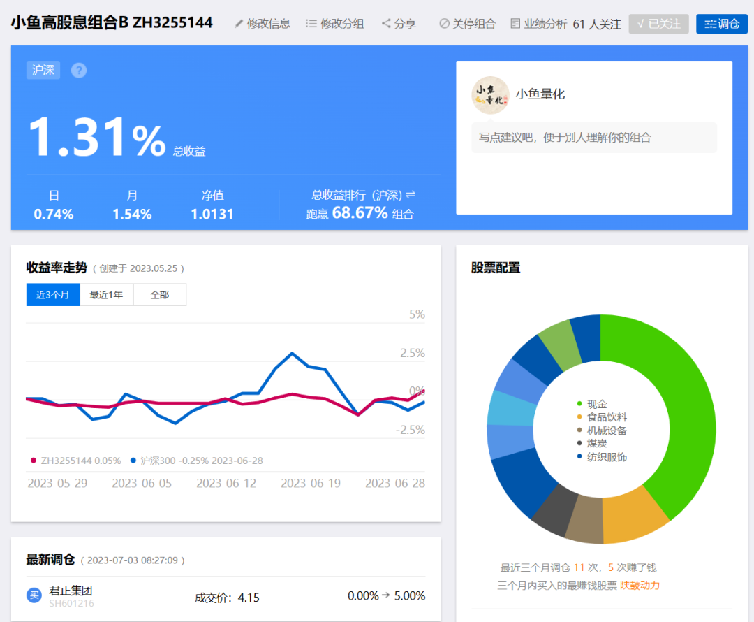Screen dimensions: 754x622
Task: Toggle ZH3255144 series in chart legend
Action: 76,461
